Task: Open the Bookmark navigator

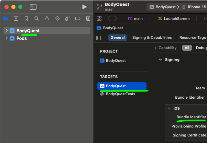Action: click(x=26, y=19)
